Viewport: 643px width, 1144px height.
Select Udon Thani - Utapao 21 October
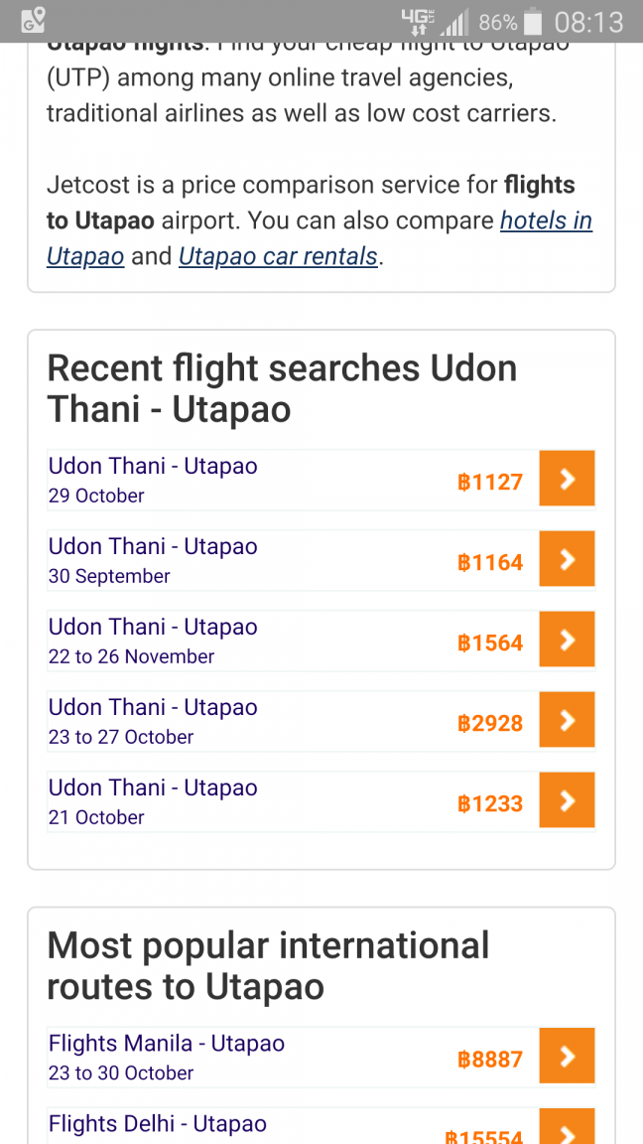click(321, 800)
